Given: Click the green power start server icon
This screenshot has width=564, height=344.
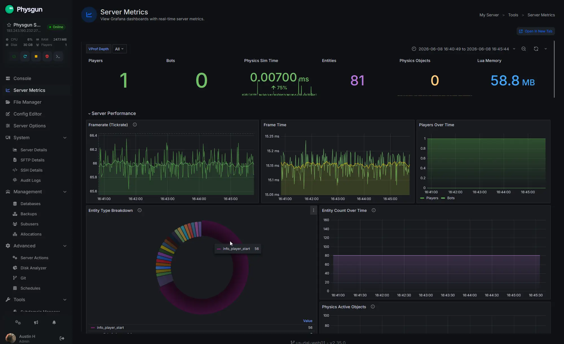Looking at the screenshot, I should pos(14,56).
